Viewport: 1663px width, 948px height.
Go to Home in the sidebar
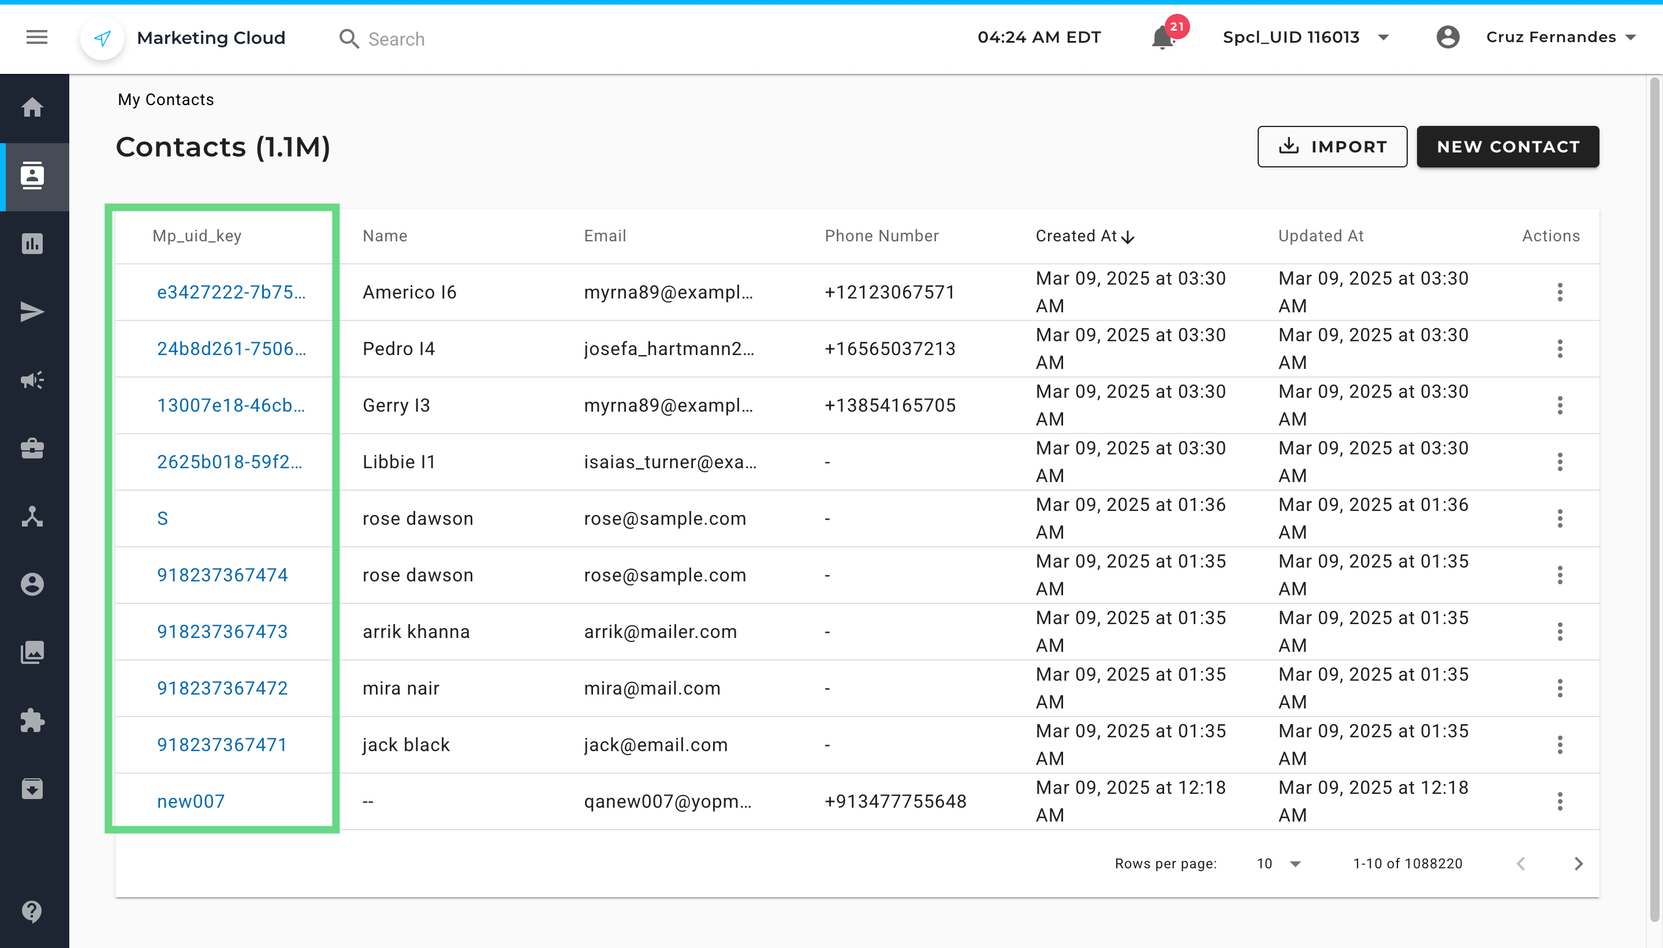[x=32, y=107]
